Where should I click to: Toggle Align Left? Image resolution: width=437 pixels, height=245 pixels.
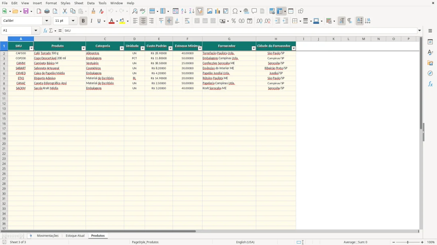click(x=135, y=21)
